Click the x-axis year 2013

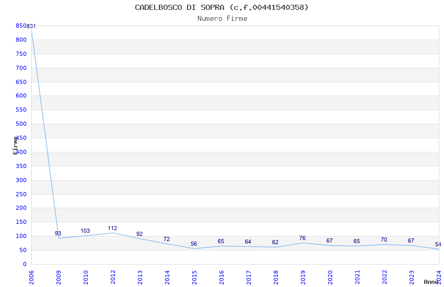coord(140,278)
